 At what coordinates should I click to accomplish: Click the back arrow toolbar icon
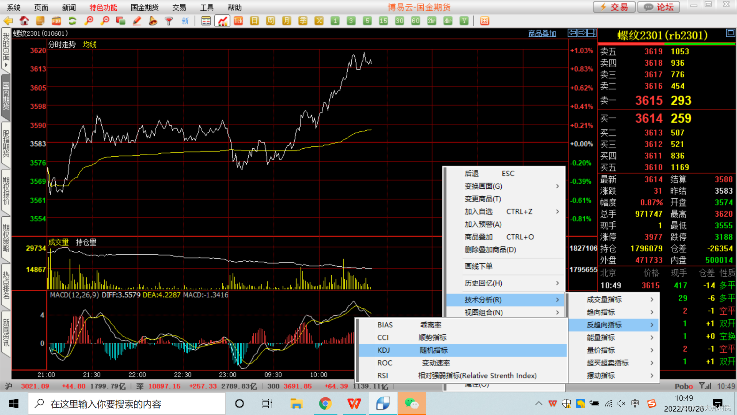click(8, 21)
